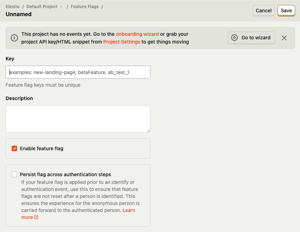Open the Default Project breadcrumb item

point(42,7)
